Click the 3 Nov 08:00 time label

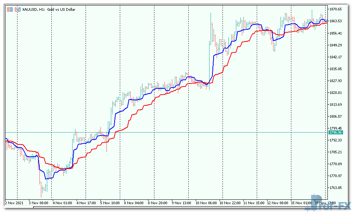point(39,203)
